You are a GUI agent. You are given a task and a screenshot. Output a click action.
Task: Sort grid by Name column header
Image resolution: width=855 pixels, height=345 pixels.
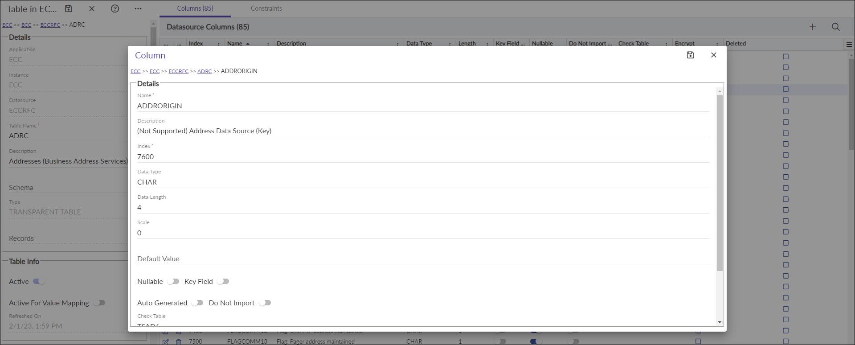point(235,44)
